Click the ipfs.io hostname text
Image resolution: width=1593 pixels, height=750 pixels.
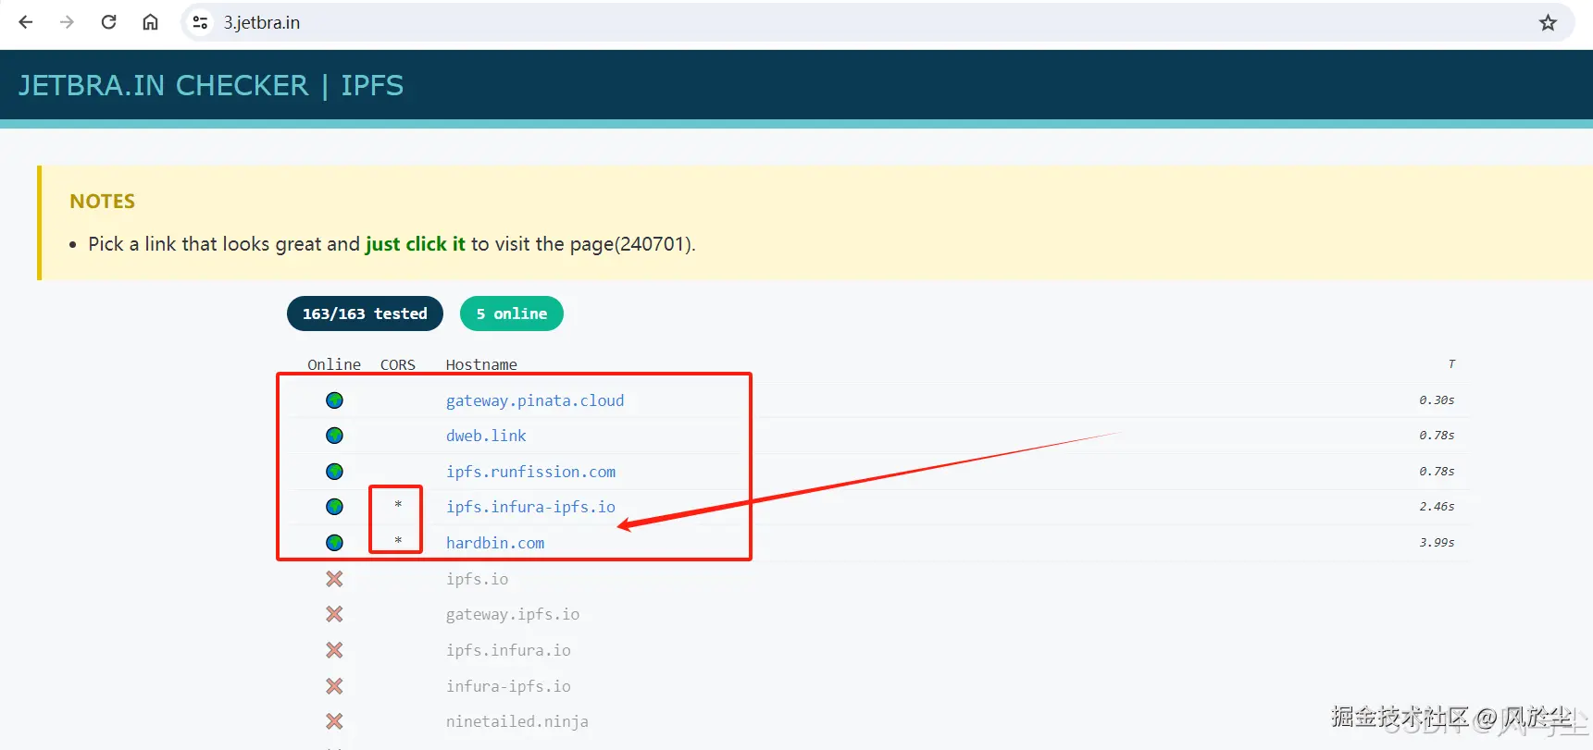point(477,579)
